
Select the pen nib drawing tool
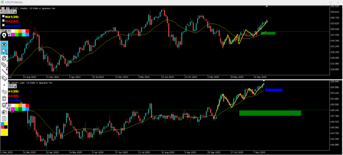click(x=4, y=35)
